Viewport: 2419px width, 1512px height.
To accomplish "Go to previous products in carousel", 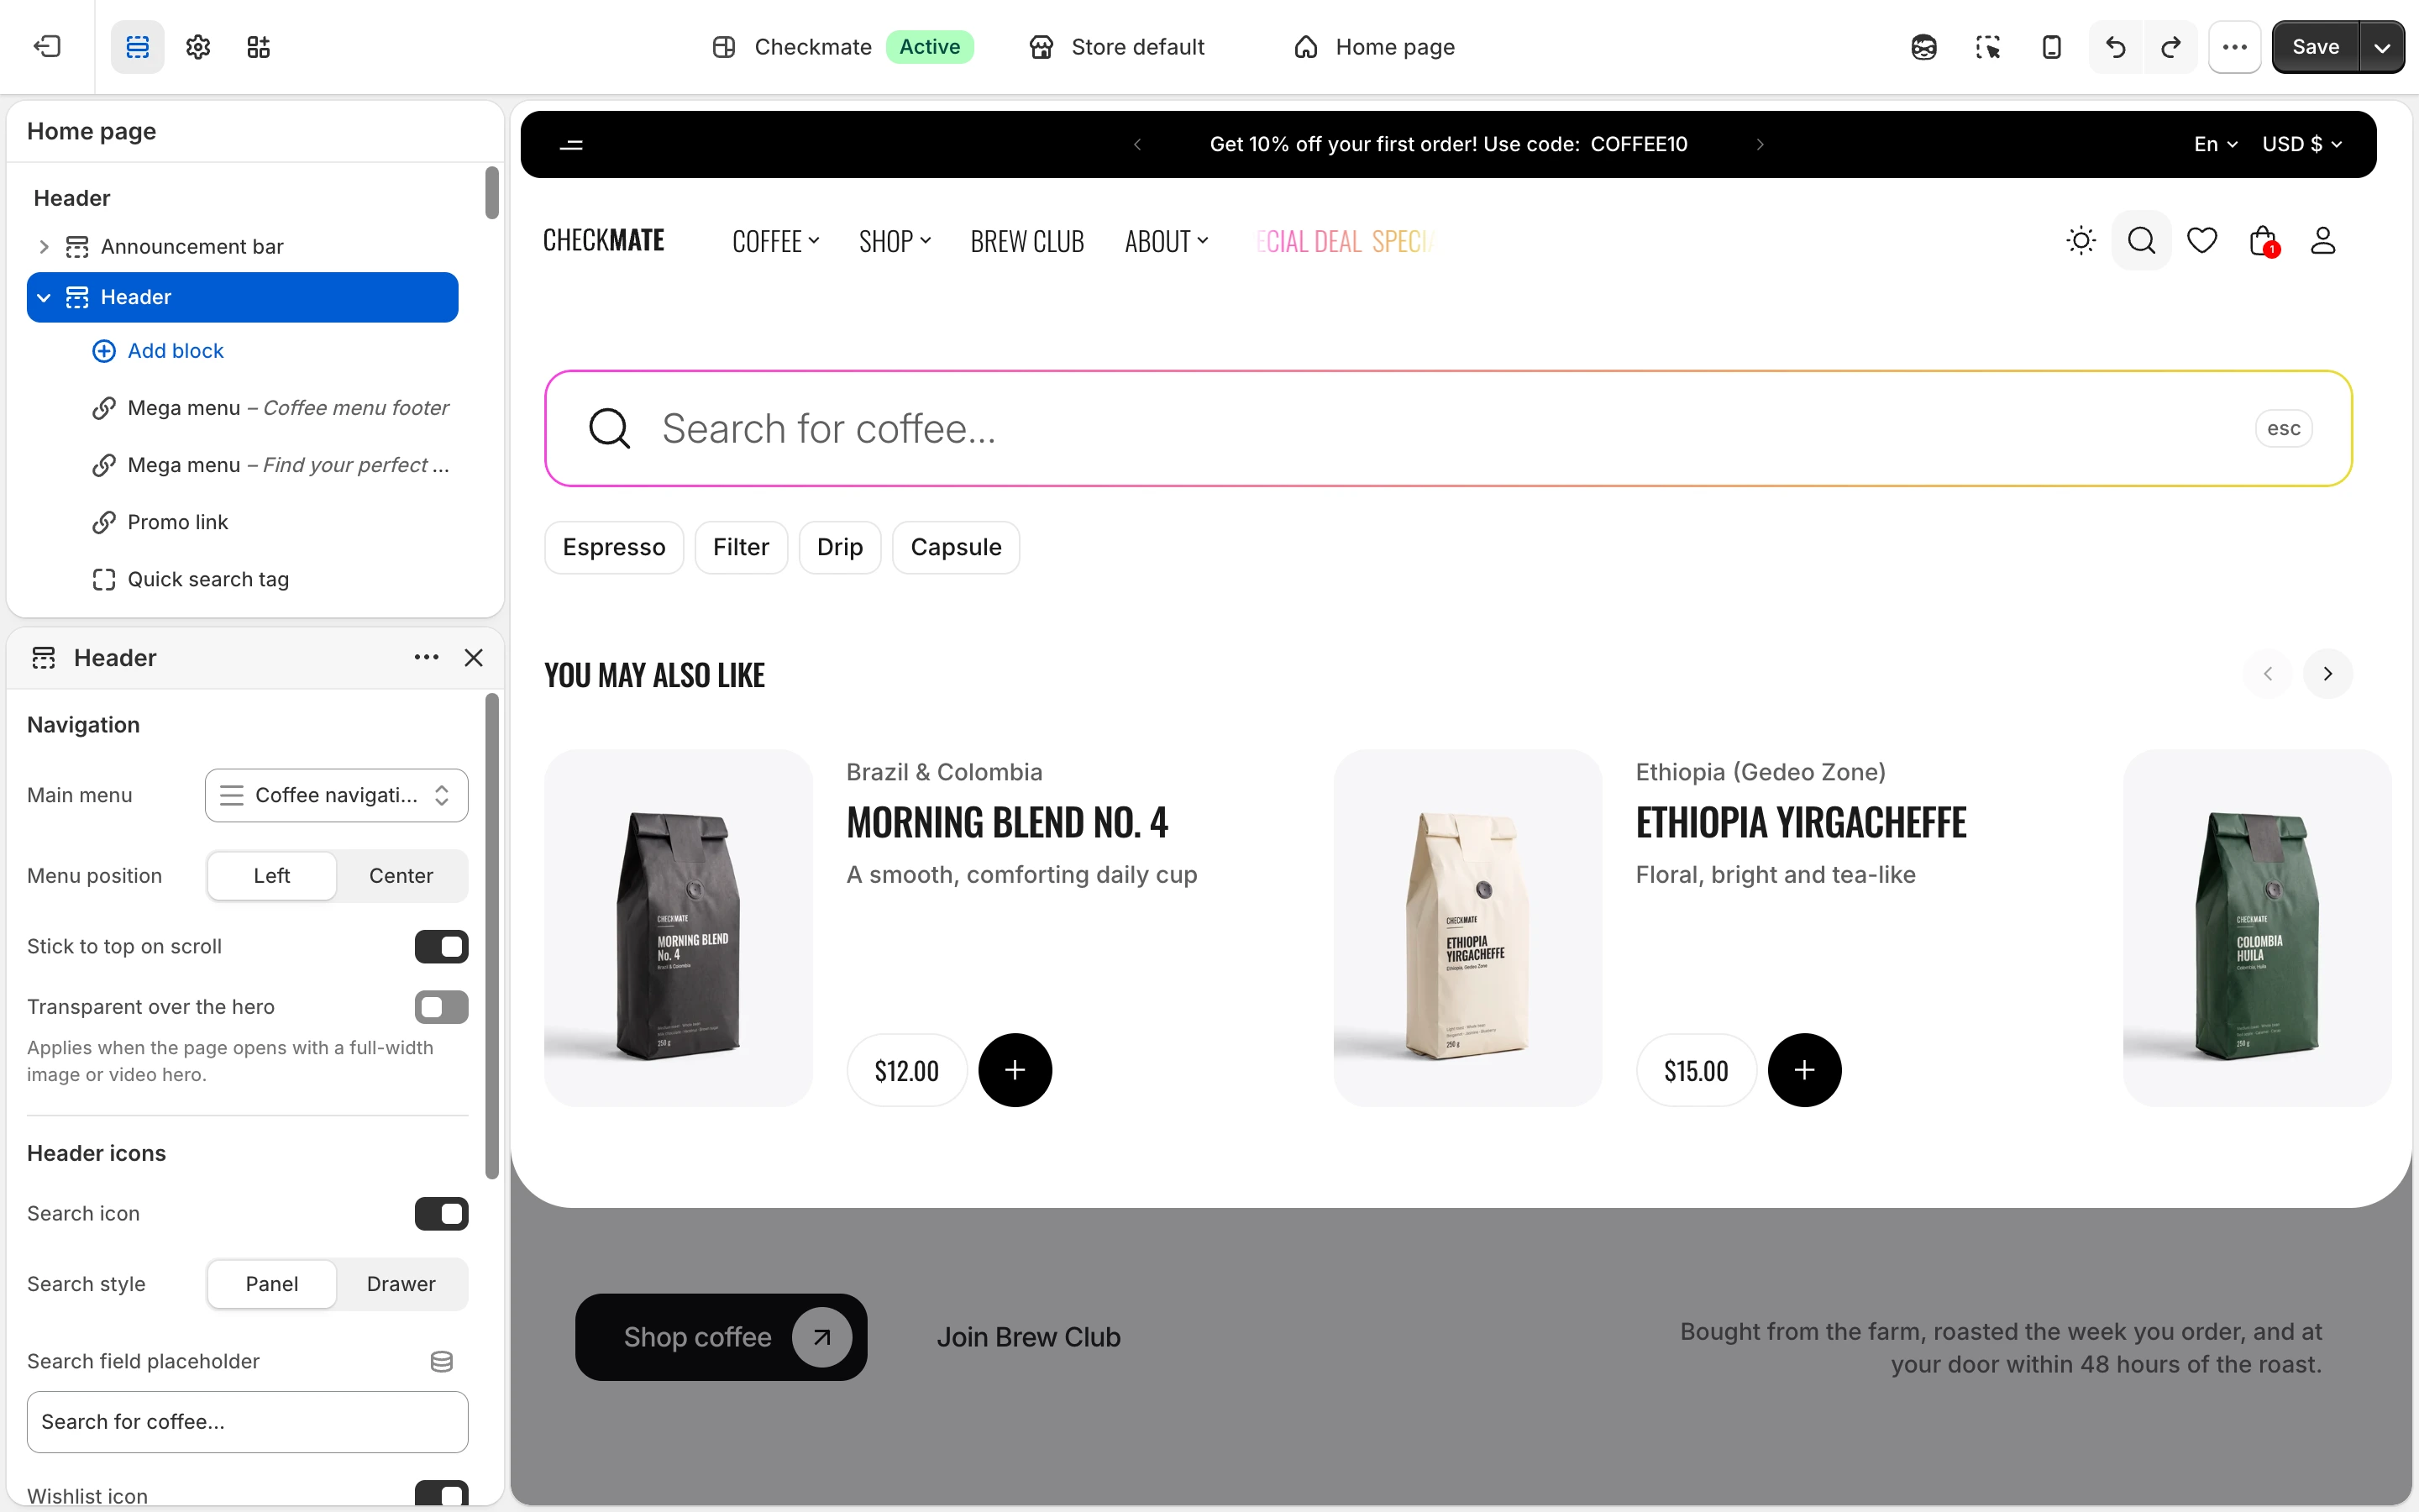I will click(2268, 673).
